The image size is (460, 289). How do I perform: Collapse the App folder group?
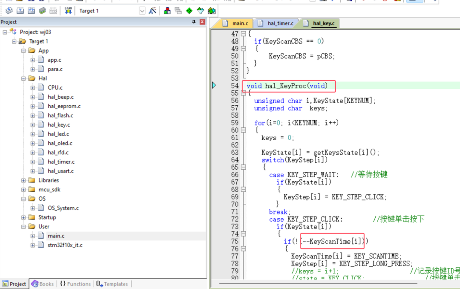23,51
